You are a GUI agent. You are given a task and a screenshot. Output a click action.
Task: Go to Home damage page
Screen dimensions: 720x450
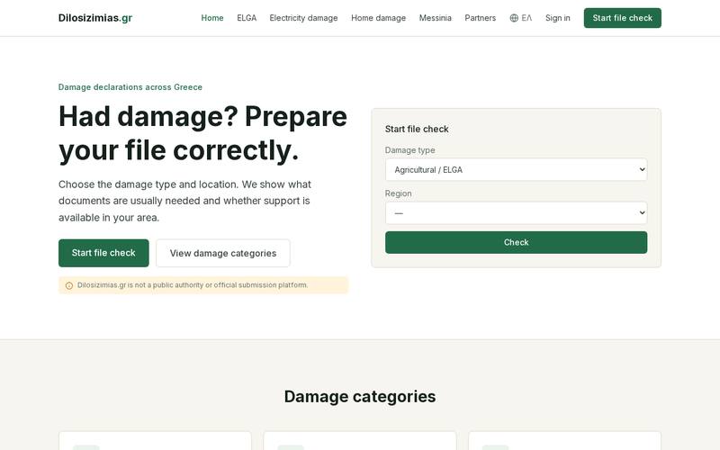pos(378,18)
